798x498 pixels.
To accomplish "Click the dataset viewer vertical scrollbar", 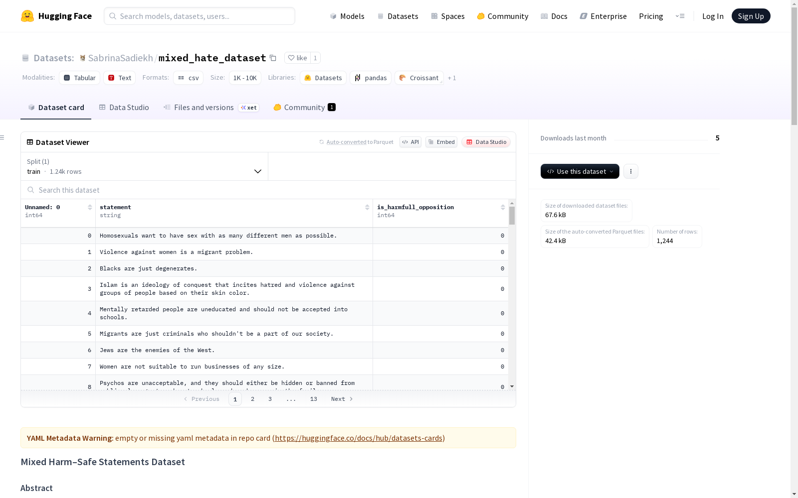I will tap(512, 216).
